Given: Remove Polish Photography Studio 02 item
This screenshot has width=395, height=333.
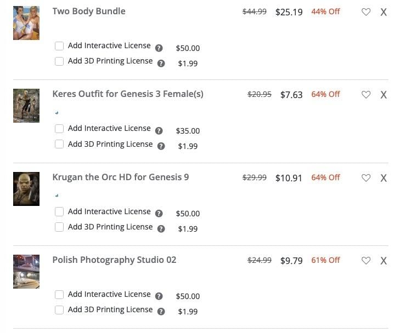Looking at the screenshot, I should pos(383,261).
